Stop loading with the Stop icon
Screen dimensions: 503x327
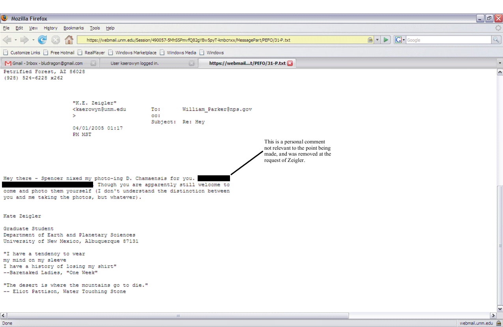(x=56, y=40)
